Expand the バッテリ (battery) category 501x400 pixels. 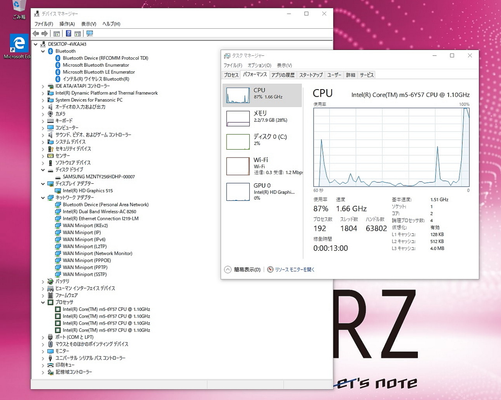coord(43,282)
